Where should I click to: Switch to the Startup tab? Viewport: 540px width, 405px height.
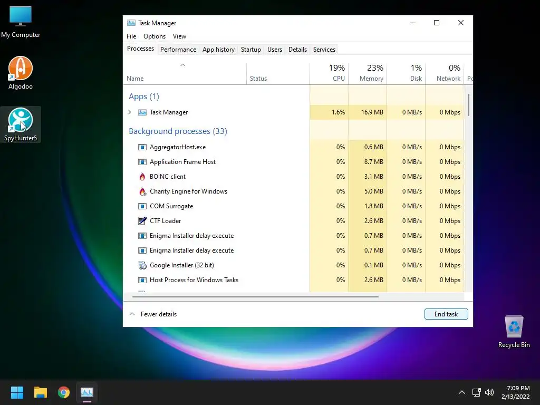pyautogui.click(x=250, y=49)
